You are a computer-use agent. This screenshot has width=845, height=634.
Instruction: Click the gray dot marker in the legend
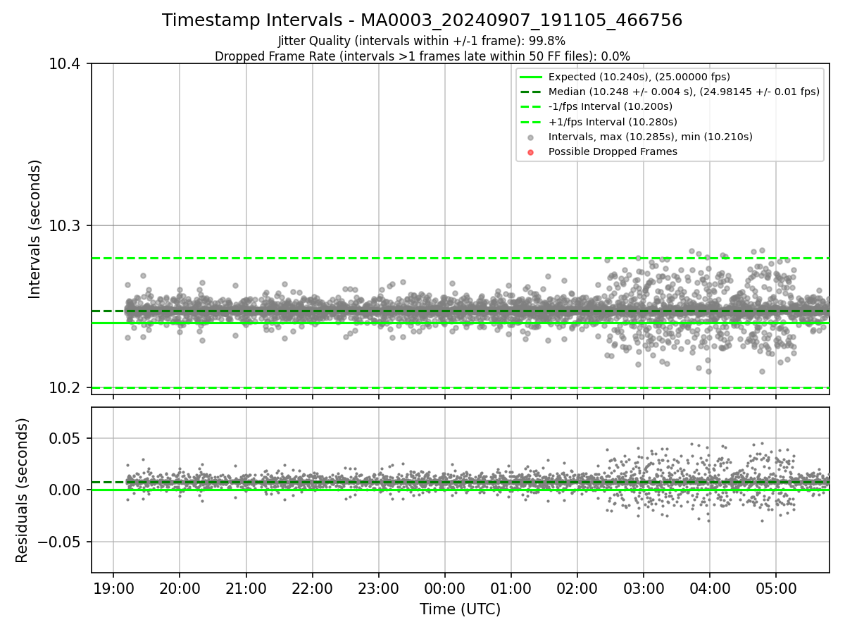coord(531,137)
